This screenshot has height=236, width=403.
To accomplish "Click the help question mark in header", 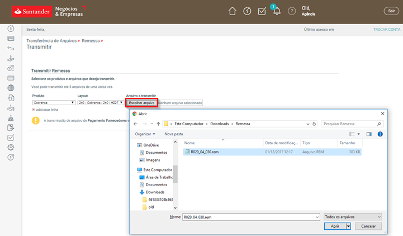I will 291,11.
